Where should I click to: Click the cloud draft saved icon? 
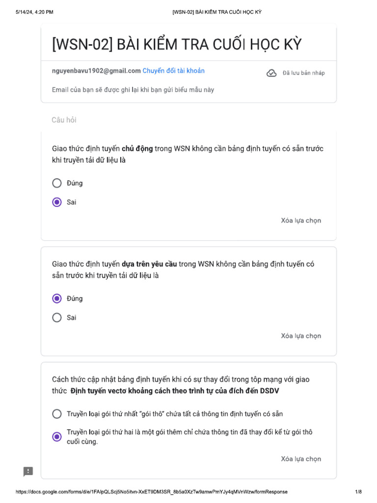coord(271,73)
